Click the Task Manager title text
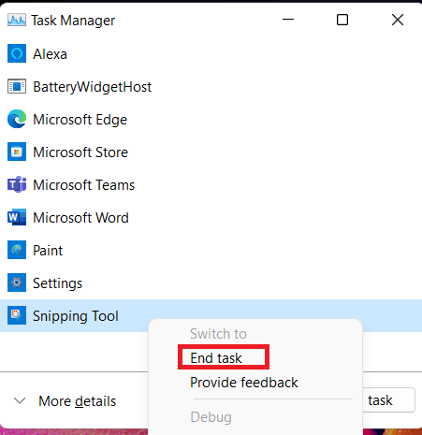Viewport: 422px width, 435px height. [x=73, y=21]
